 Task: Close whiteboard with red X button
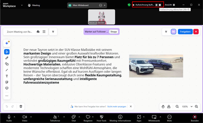(x=196, y=31)
